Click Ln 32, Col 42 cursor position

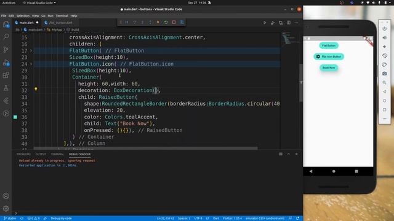pyautogui.click(x=166, y=219)
